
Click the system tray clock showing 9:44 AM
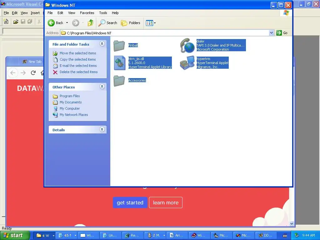(308, 236)
